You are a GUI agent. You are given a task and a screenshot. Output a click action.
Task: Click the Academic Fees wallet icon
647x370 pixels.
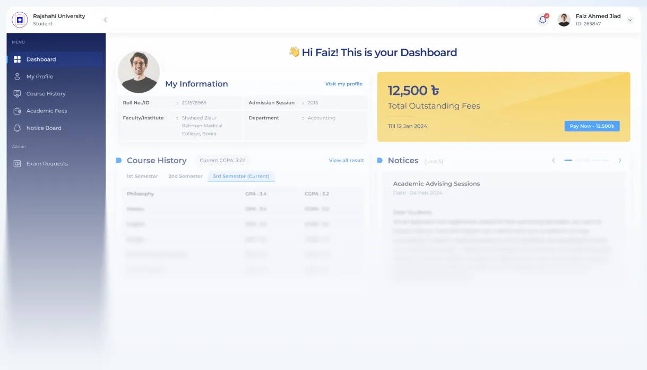(x=17, y=111)
